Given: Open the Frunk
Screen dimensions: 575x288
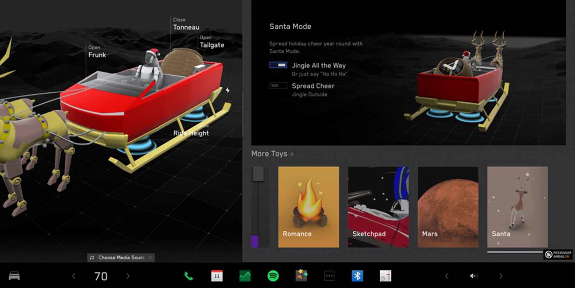Looking at the screenshot, I should pyautogui.click(x=97, y=52).
